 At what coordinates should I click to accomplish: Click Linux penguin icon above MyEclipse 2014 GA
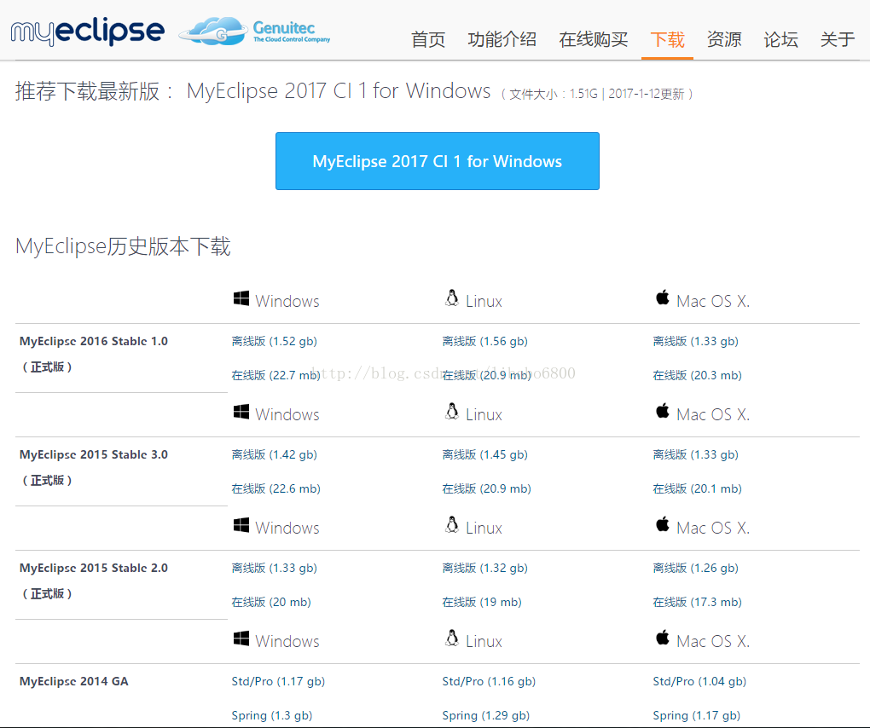click(x=452, y=638)
